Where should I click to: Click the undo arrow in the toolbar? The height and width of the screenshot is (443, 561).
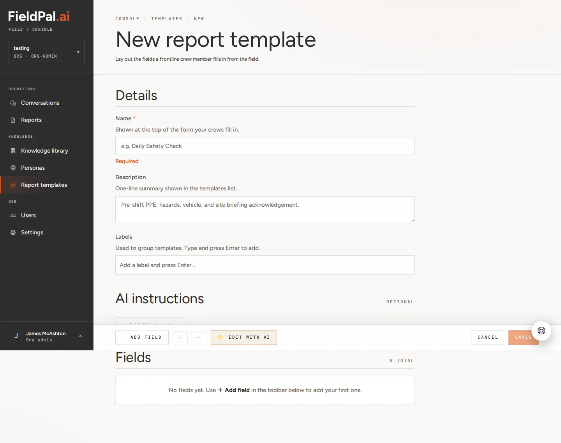180,338
